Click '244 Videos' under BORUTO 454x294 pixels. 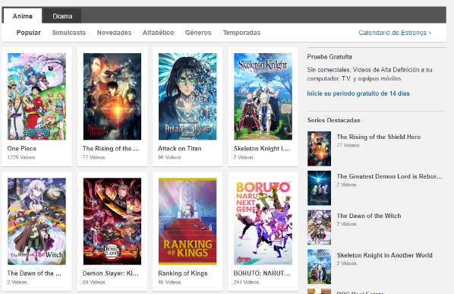coord(246,282)
